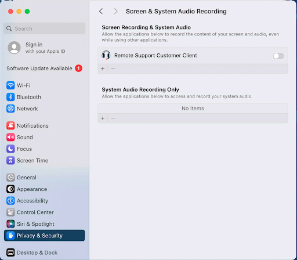Click the Control Center icon
This screenshot has height=260, width=297.
(10, 212)
